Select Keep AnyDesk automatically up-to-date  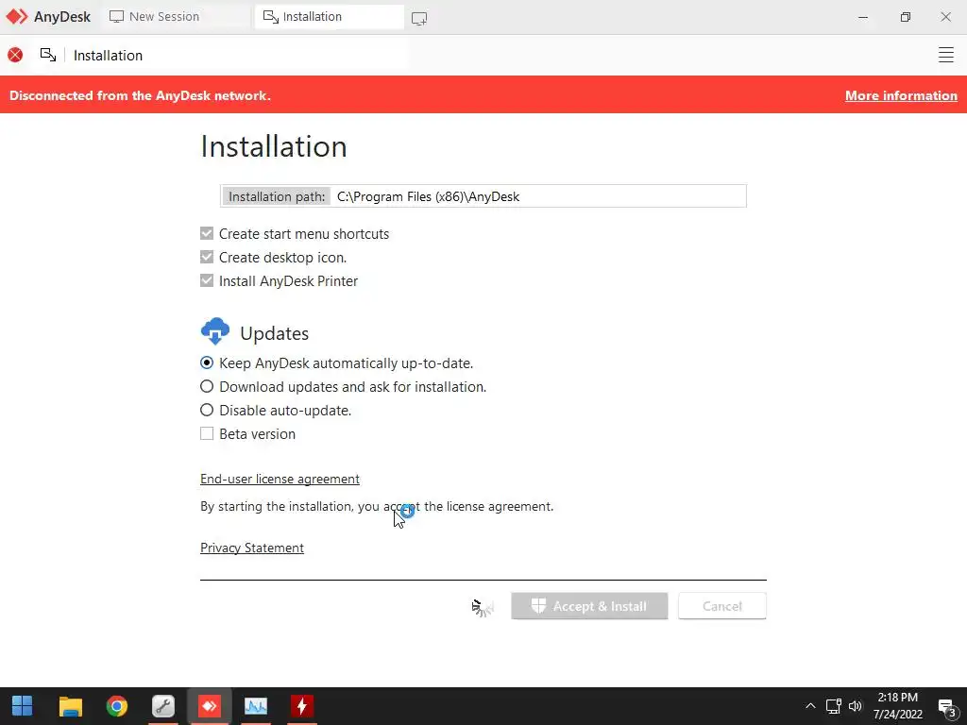pos(207,363)
